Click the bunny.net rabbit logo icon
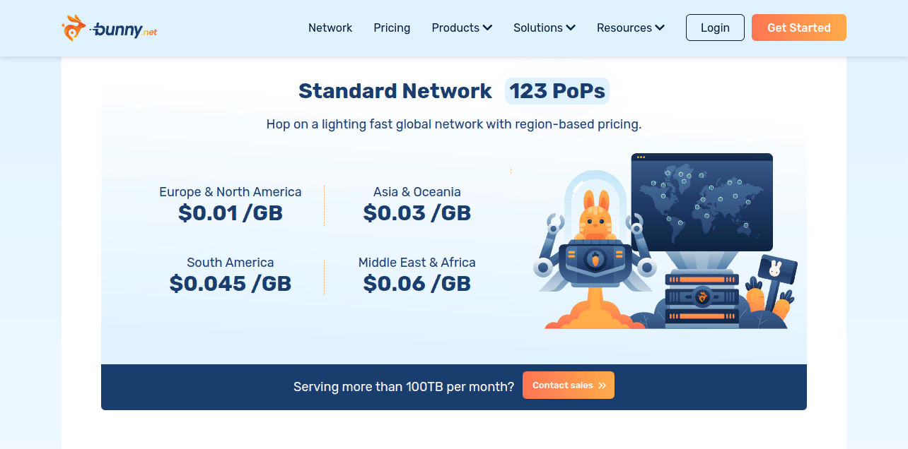Screen dimensions: 908x449 [74, 28]
